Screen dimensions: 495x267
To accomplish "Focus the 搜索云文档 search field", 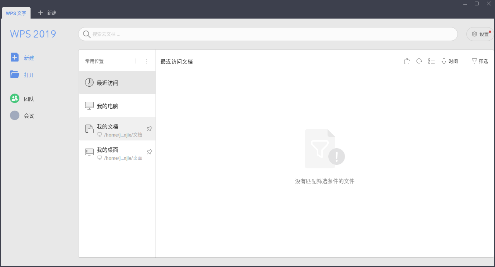I will click(x=268, y=34).
